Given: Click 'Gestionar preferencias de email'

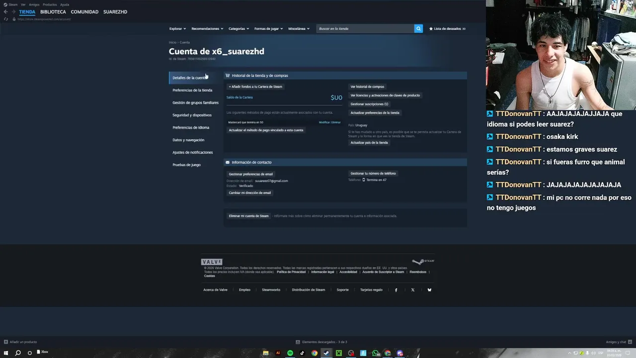Looking at the screenshot, I should tap(251, 174).
